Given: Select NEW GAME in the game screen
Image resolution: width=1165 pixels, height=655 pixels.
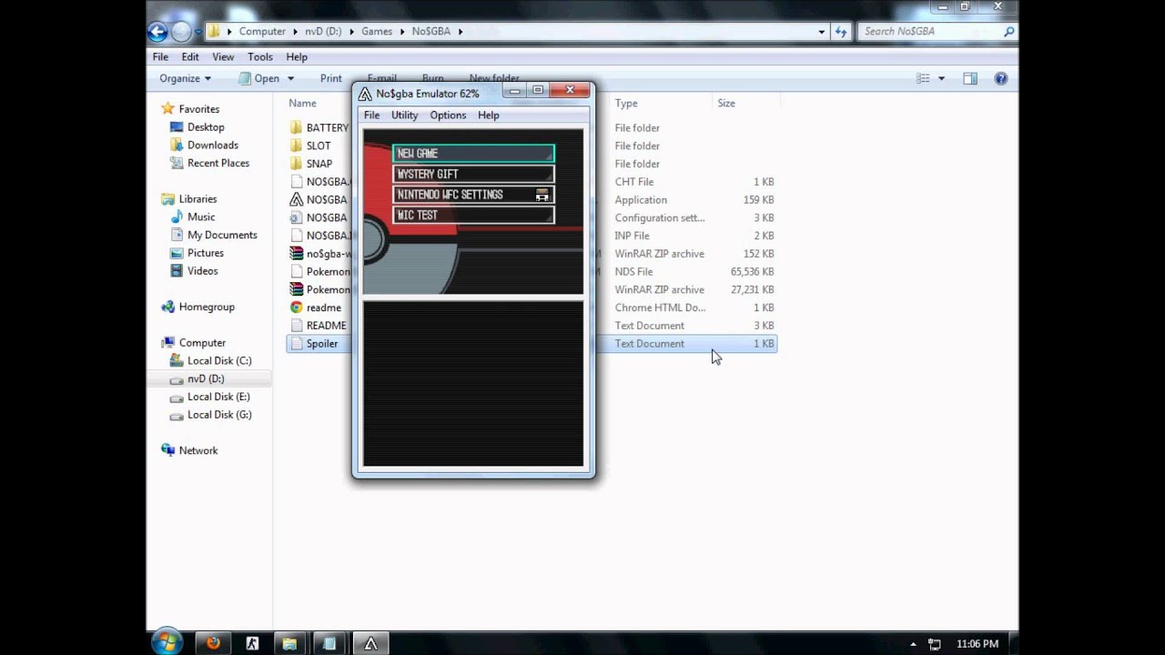Looking at the screenshot, I should click(x=473, y=154).
